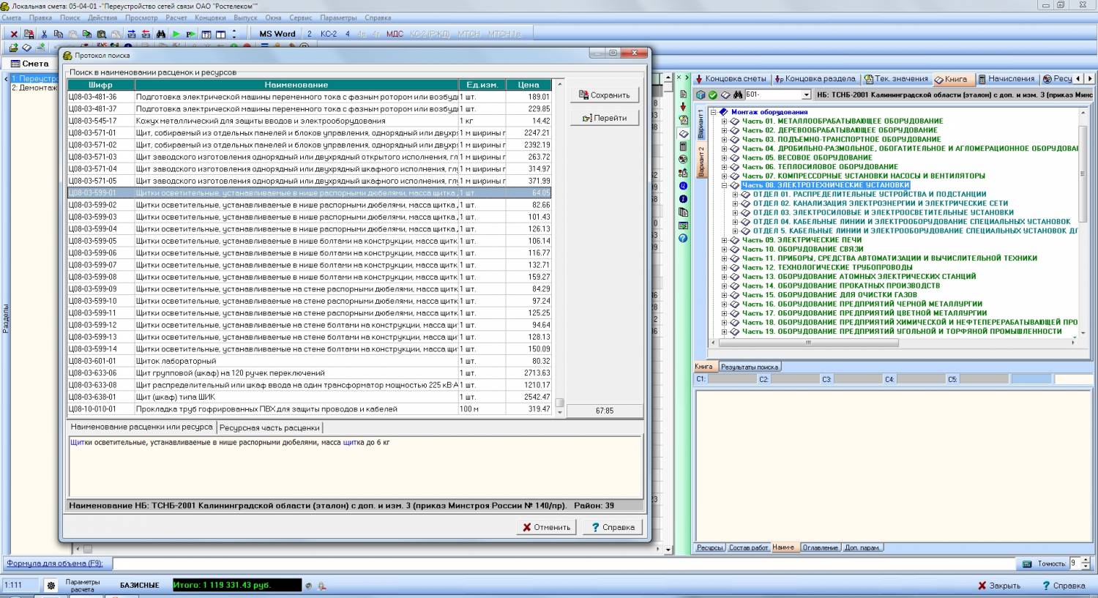Click the calculator icon in the vertical strip

click(x=683, y=146)
